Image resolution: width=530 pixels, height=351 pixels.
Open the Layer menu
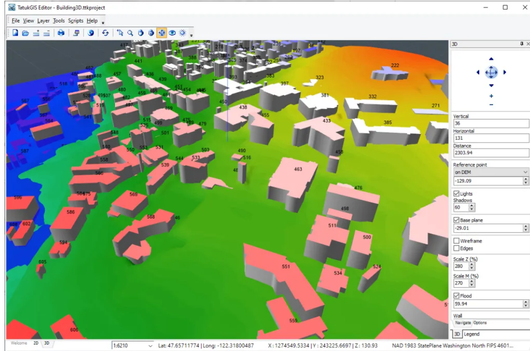pos(43,21)
